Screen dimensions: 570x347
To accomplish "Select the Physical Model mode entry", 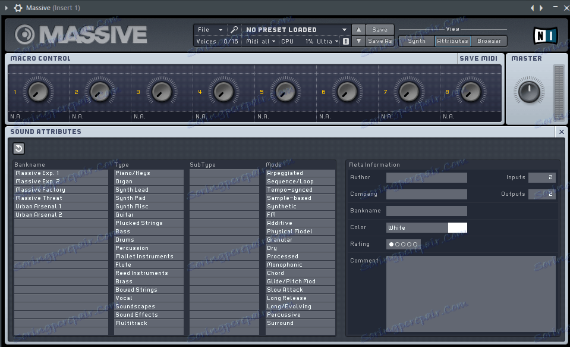I will (300, 231).
